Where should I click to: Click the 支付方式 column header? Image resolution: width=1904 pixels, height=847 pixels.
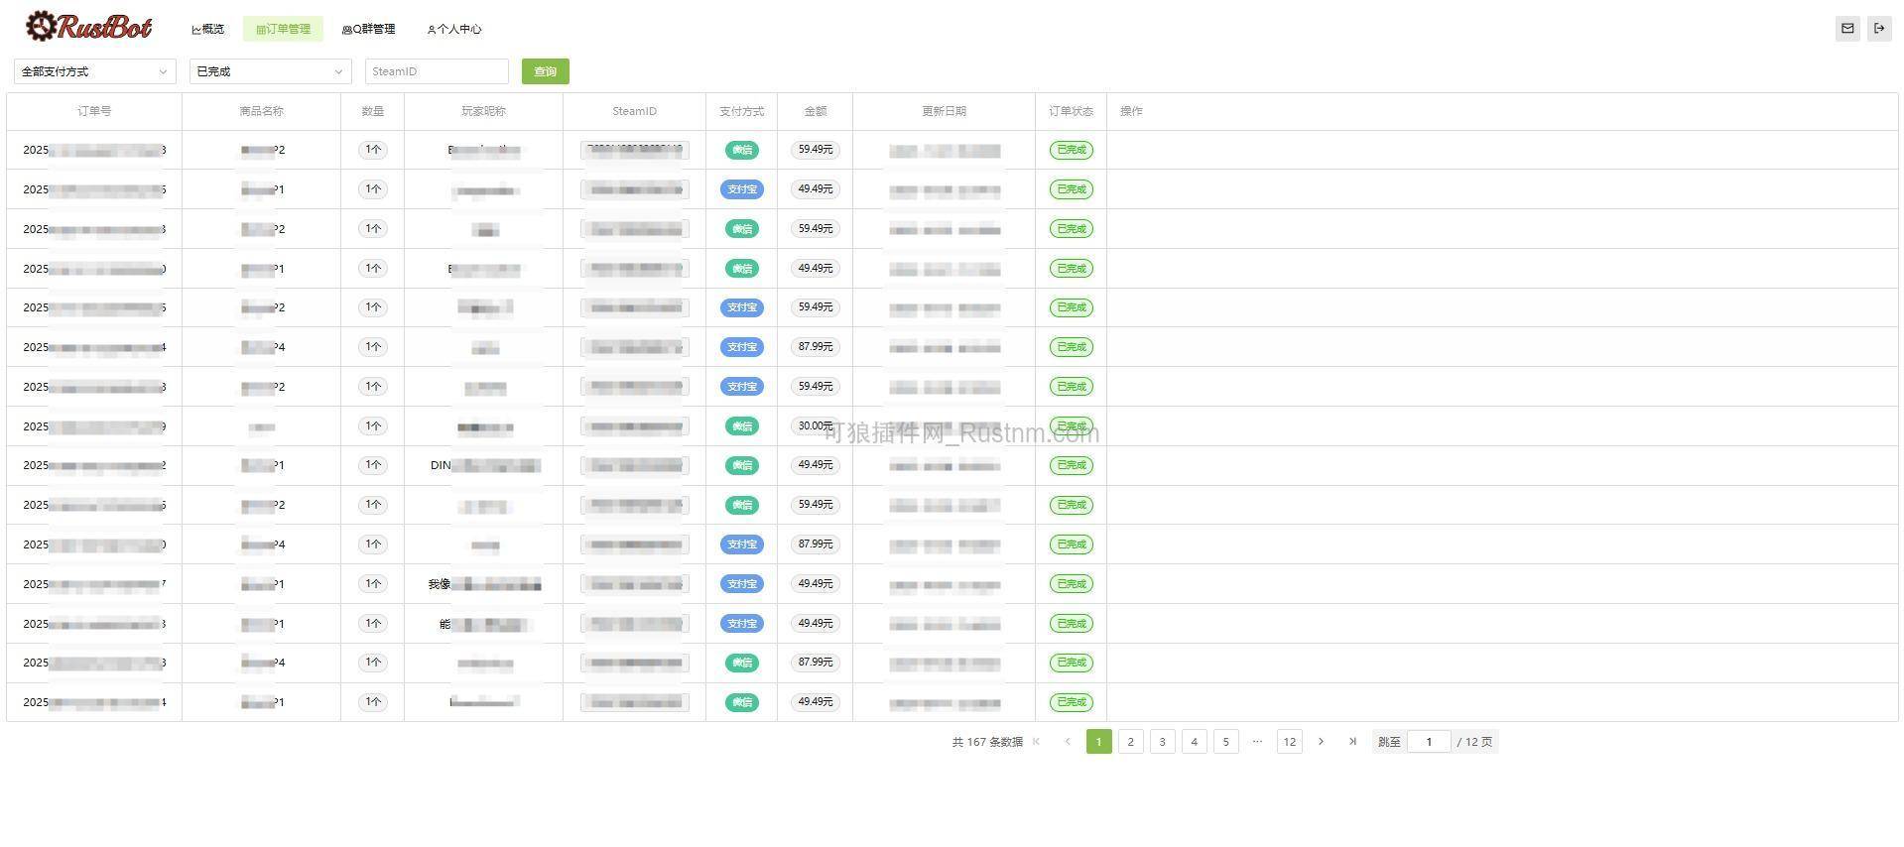click(x=741, y=111)
